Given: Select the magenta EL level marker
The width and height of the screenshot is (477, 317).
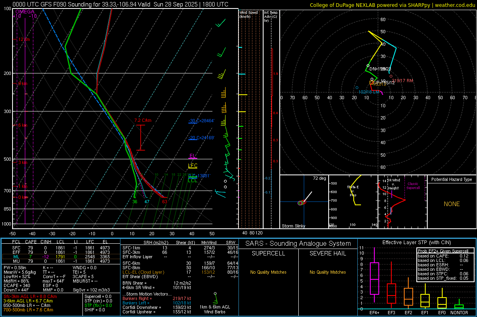Looking at the screenshot, I should [192, 156].
